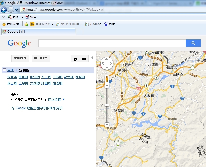Open a new blank tab
Viewport: 206px width, 167px height.
80,32
